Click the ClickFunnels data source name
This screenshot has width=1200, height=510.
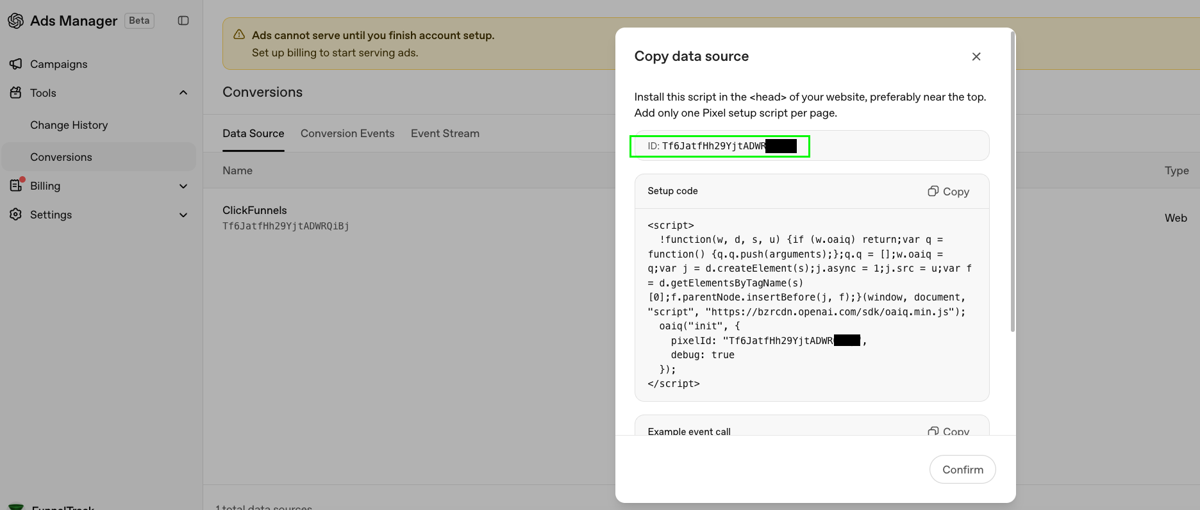[x=254, y=210]
